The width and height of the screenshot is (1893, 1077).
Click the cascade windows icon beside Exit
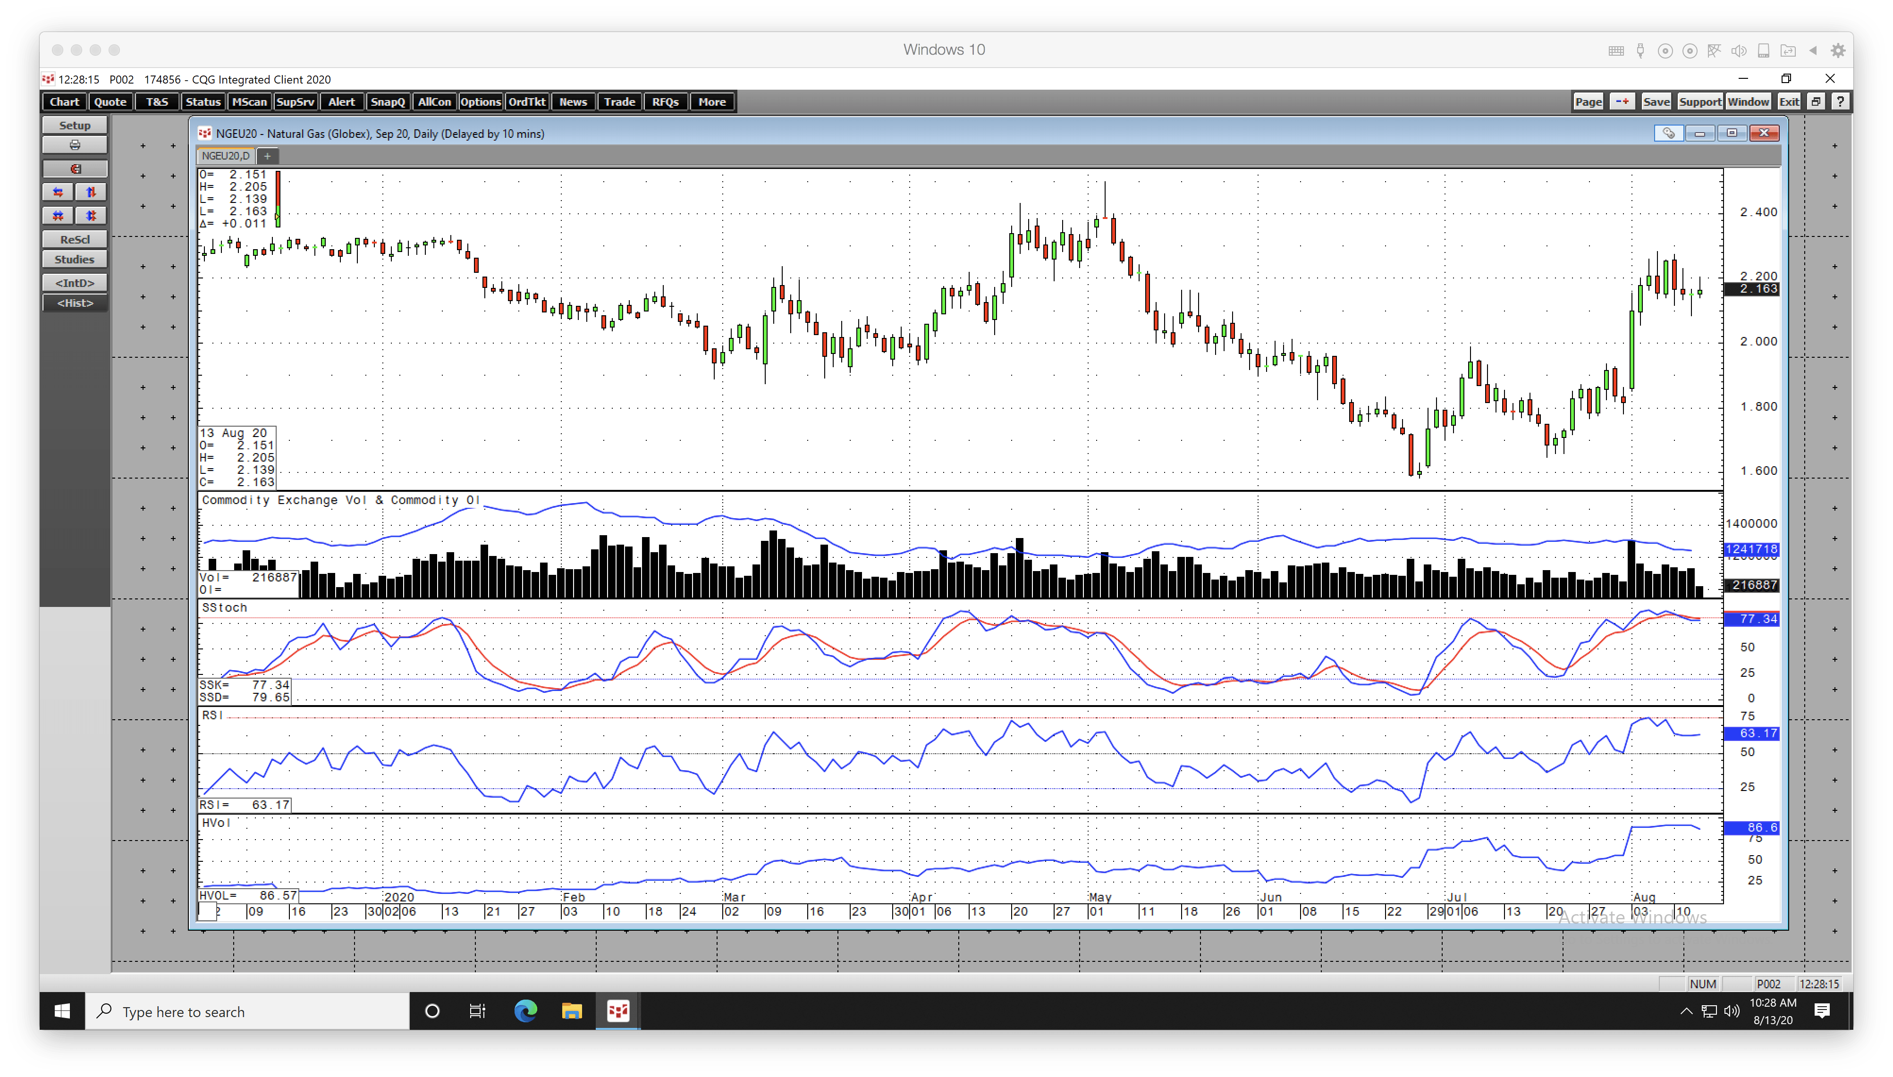[x=1816, y=102]
